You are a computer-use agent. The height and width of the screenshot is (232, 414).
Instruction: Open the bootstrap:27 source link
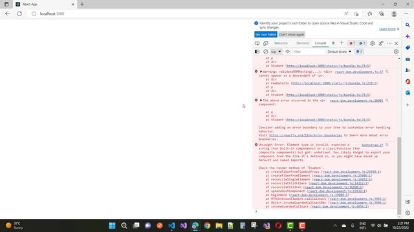click(x=373, y=145)
